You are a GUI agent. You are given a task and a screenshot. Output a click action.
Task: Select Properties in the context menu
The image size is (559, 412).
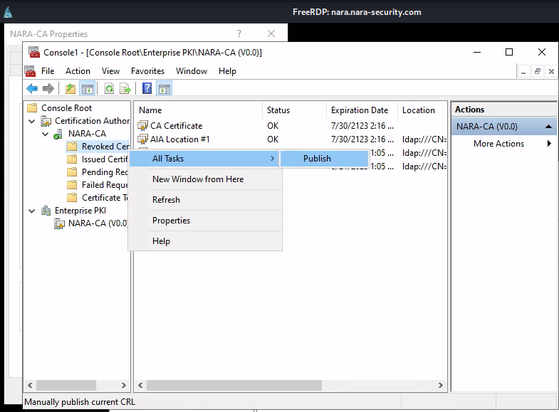171,221
